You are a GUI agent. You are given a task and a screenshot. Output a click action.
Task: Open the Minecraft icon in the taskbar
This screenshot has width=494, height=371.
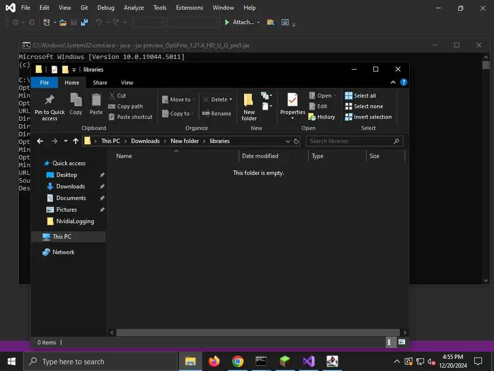(x=285, y=361)
